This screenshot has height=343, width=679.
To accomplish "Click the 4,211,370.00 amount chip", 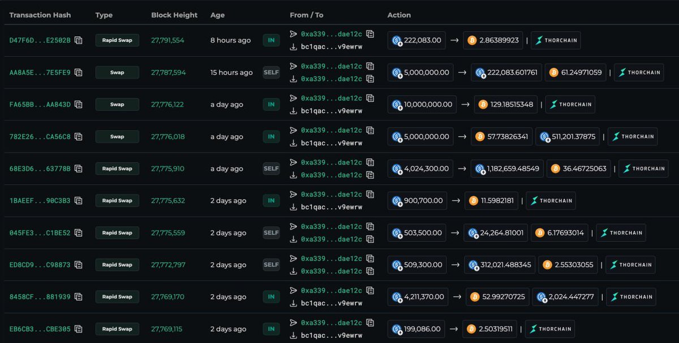I will 419,297.
